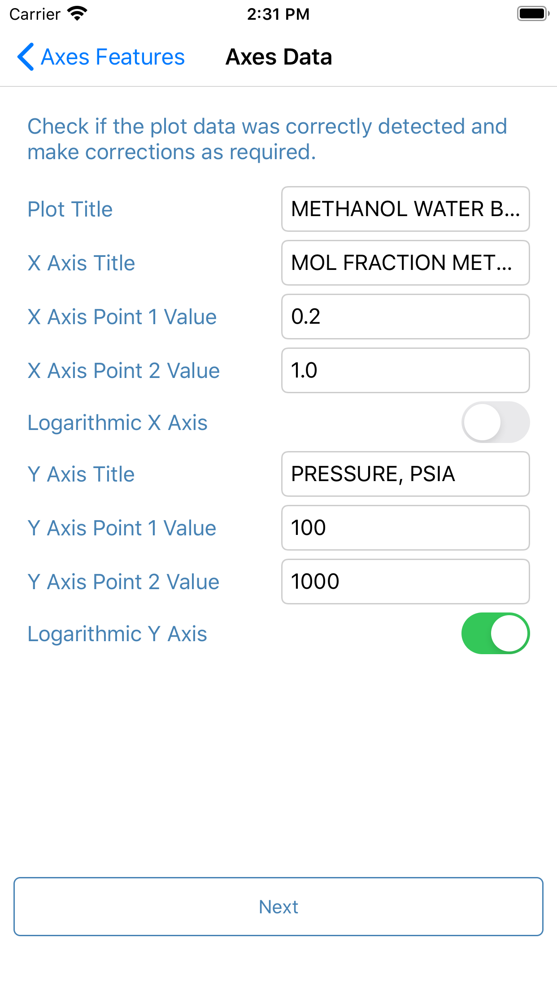Tap the Wi-Fi icon in status bar

coord(77,14)
